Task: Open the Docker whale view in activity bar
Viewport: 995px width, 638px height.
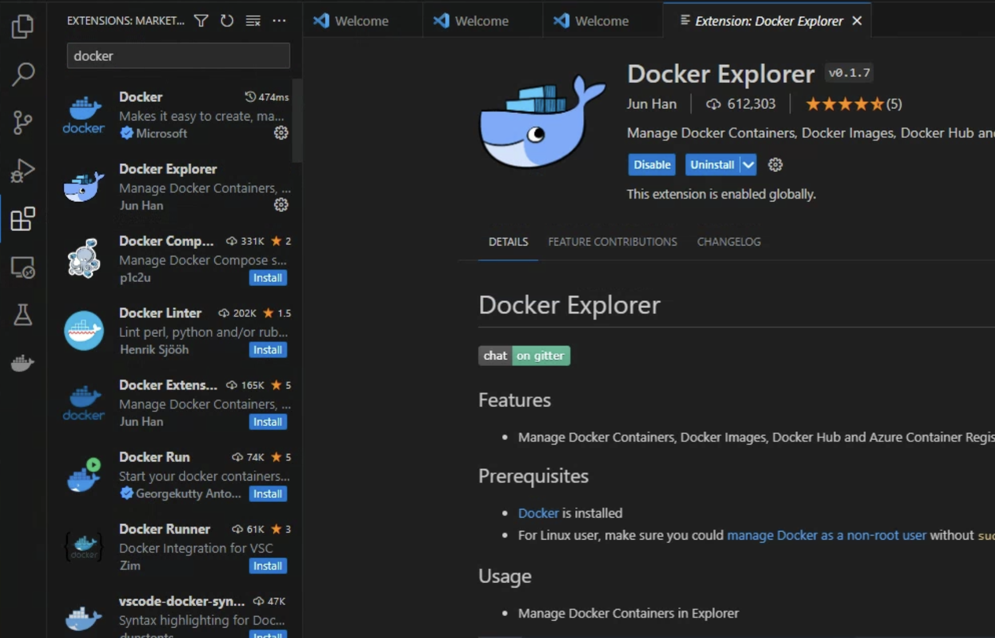Action: (x=23, y=363)
